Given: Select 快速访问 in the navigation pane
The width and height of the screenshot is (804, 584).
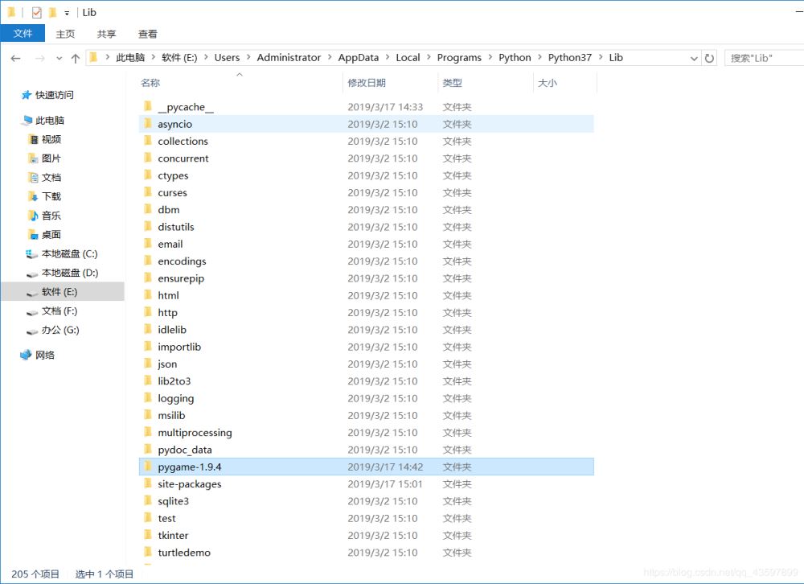Looking at the screenshot, I should (x=47, y=95).
